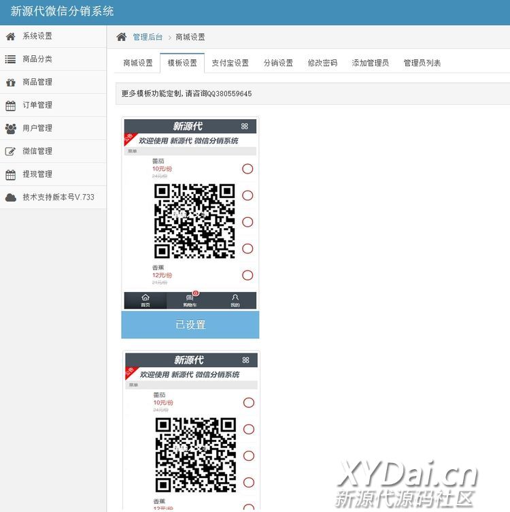Click the gift icon beside 商品管理
510x512 pixels.
tap(10, 82)
